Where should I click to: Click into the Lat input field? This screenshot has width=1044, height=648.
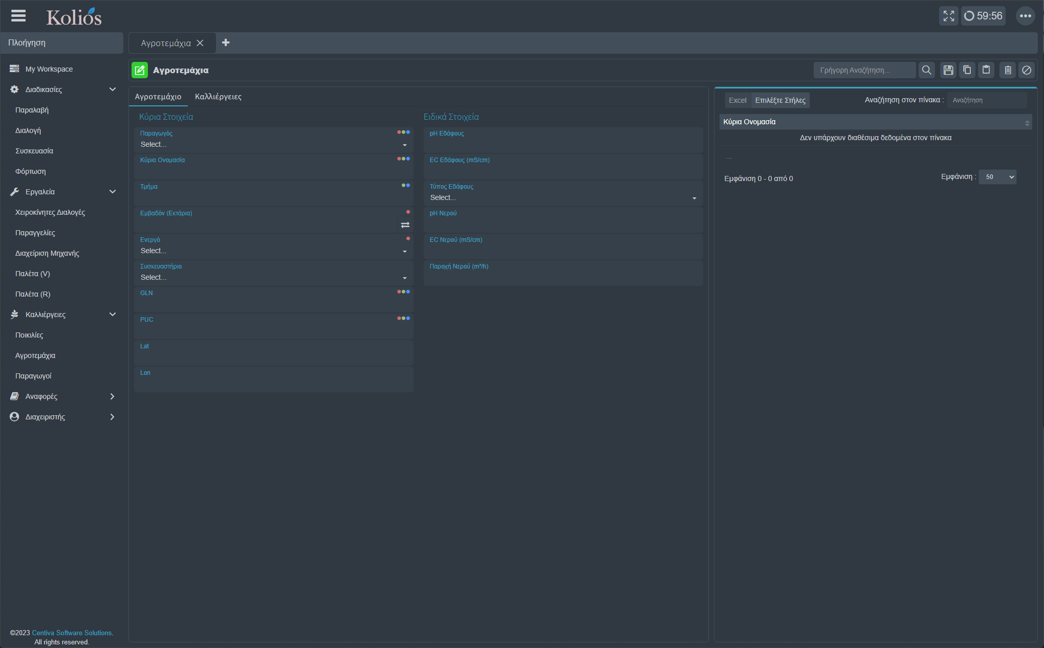tap(274, 353)
